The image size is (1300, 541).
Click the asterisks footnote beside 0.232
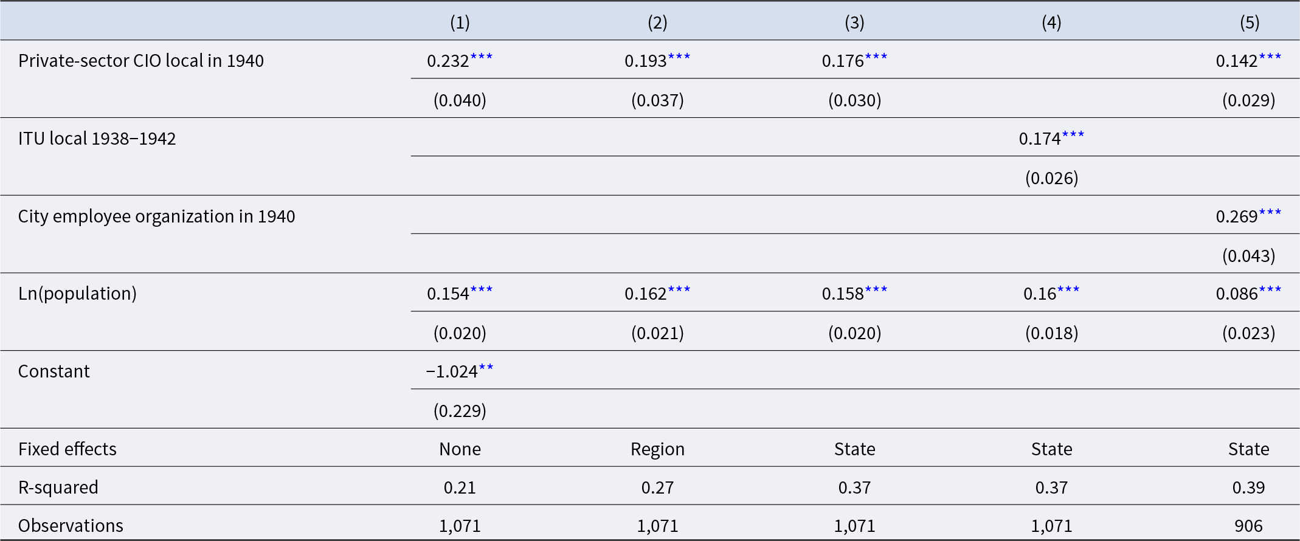pyautogui.click(x=482, y=57)
